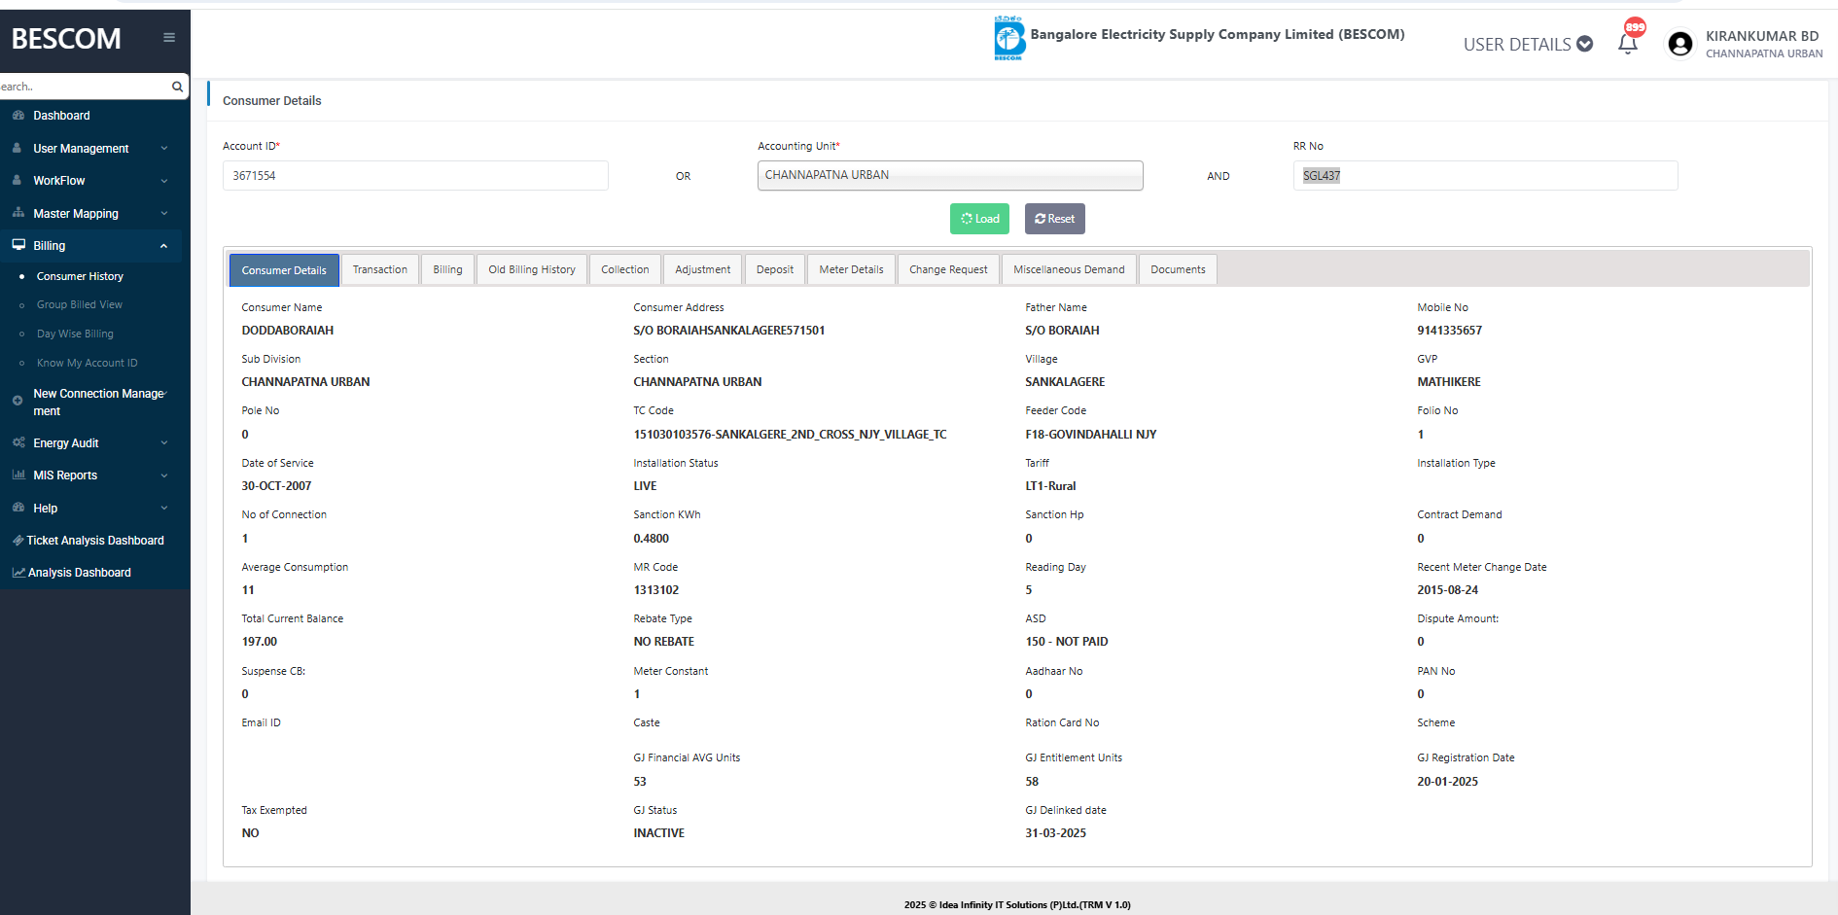Click the Reset button
This screenshot has width=1838, height=915.
1055,219
